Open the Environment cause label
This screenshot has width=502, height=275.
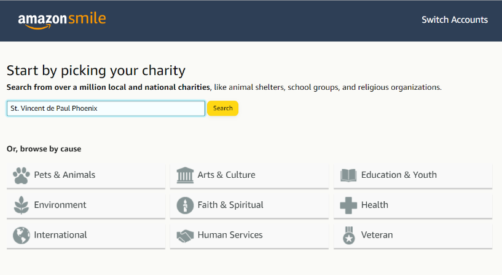point(60,205)
